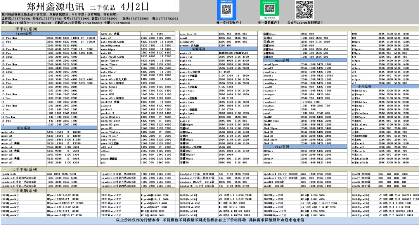419x225 pixels.
Task: Select the ipadpro11寸第四代2022款 cell
Action: coord(24,178)
